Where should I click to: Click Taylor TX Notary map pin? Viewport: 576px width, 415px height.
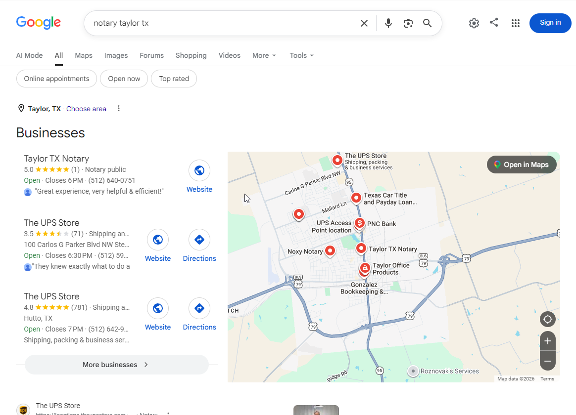pos(361,249)
